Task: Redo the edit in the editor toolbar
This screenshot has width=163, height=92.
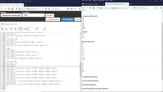Action: click(16, 29)
